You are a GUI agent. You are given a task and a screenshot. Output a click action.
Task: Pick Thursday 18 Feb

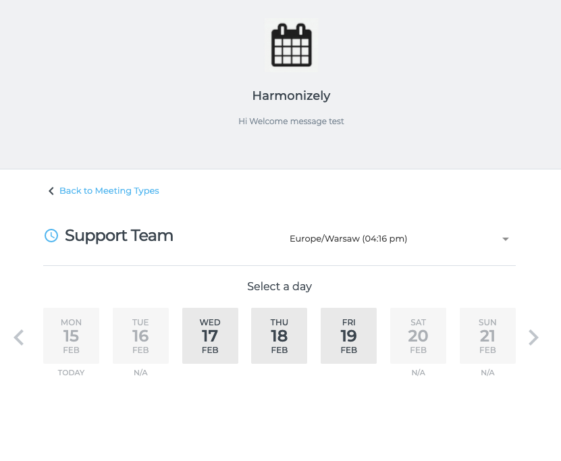tap(279, 336)
